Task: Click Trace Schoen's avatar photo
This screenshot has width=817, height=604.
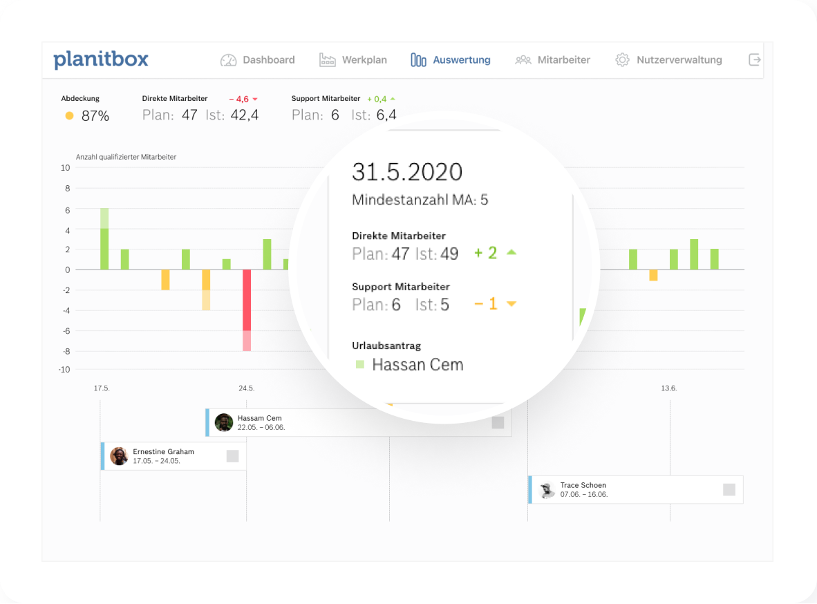Action: (x=547, y=489)
